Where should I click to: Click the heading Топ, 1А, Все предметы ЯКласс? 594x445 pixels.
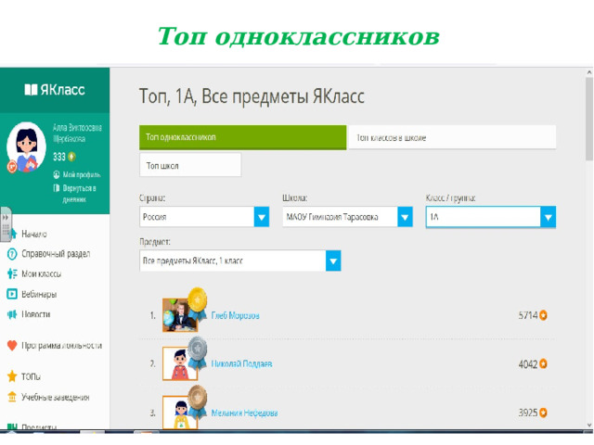(252, 96)
